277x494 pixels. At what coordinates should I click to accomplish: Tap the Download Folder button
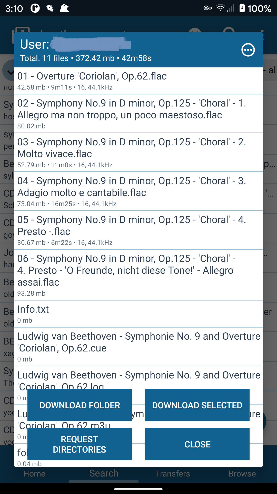(80, 405)
